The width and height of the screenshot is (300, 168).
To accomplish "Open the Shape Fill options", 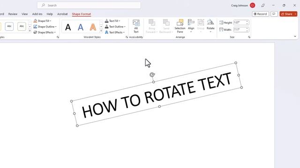I will point(42,21).
